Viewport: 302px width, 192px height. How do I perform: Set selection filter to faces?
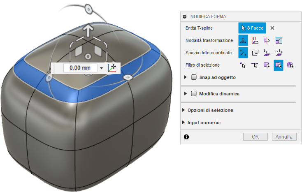click(267, 65)
